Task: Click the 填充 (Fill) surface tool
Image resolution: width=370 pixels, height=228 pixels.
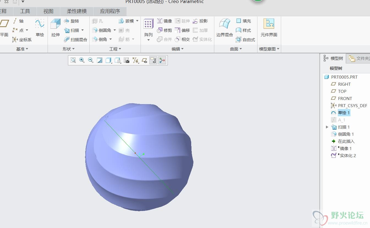Action: (x=243, y=21)
